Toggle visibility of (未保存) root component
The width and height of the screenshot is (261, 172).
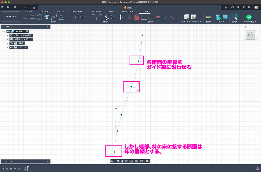pyautogui.click(x=8, y=31)
